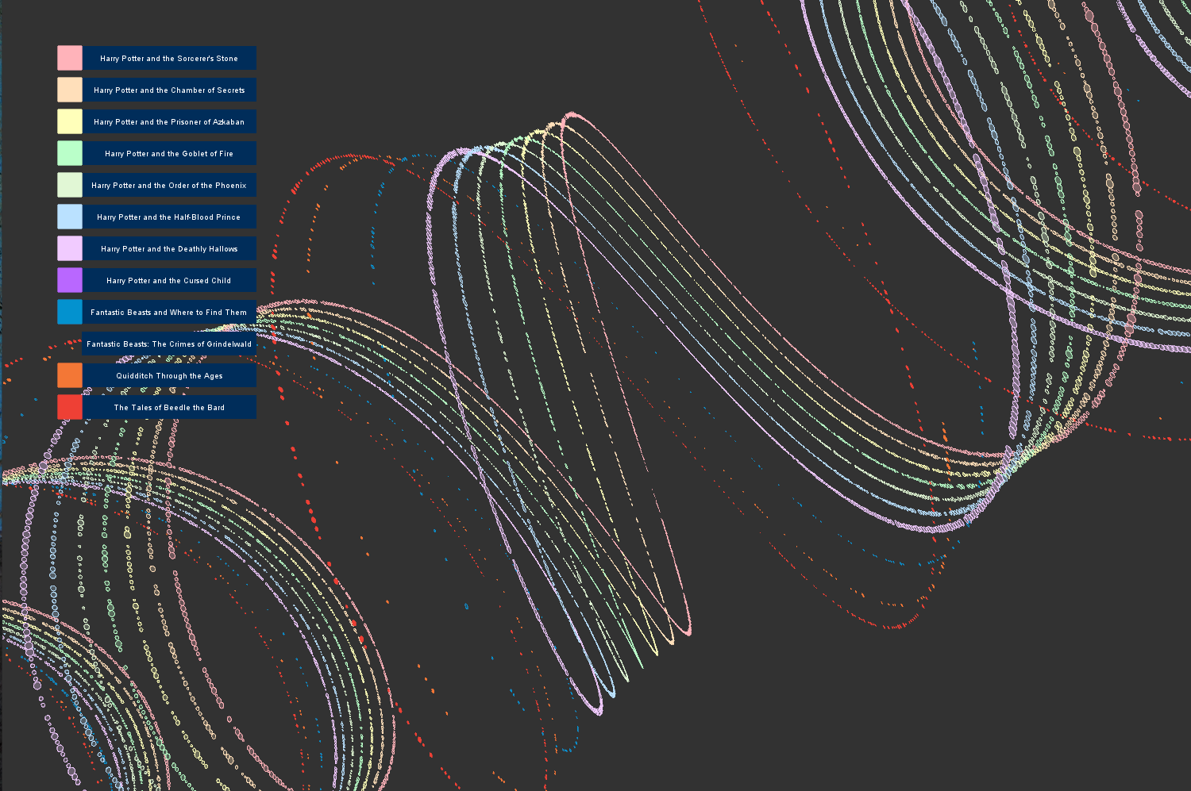The width and height of the screenshot is (1191, 791).
Task: Select the peach Chamber of Secrets swatch
Action: point(70,90)
